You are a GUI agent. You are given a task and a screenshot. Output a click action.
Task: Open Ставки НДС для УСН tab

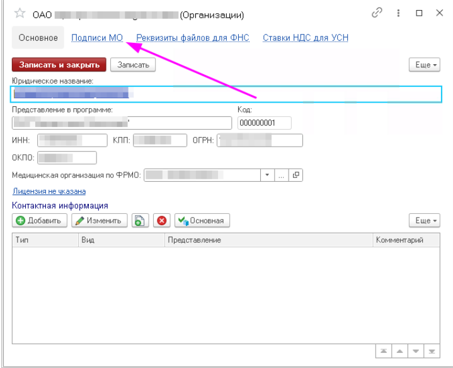click(306, 38)
